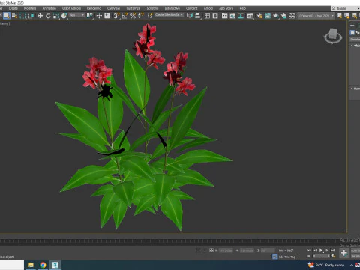Toggle the Scene Explorer
The height and width of the screenshot is (270, 360).
pyautogui.click(x=207, y=16)
